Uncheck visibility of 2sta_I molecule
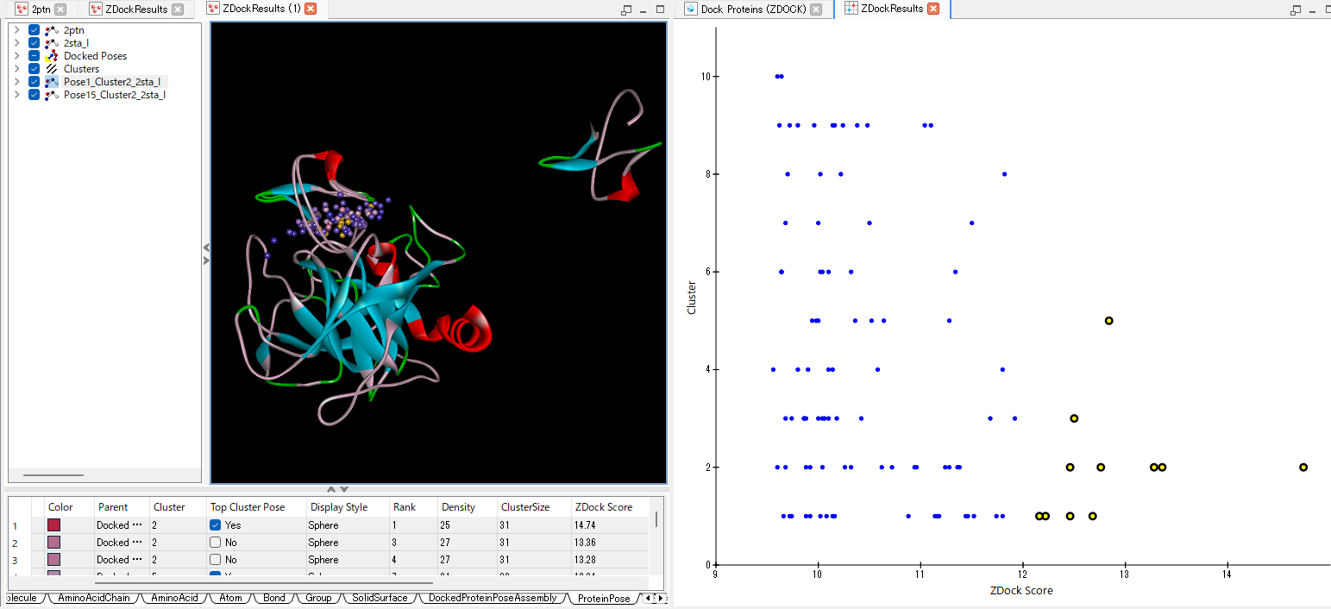The width and height of the screenshot is (1331, 609). (x=35, y=43)
